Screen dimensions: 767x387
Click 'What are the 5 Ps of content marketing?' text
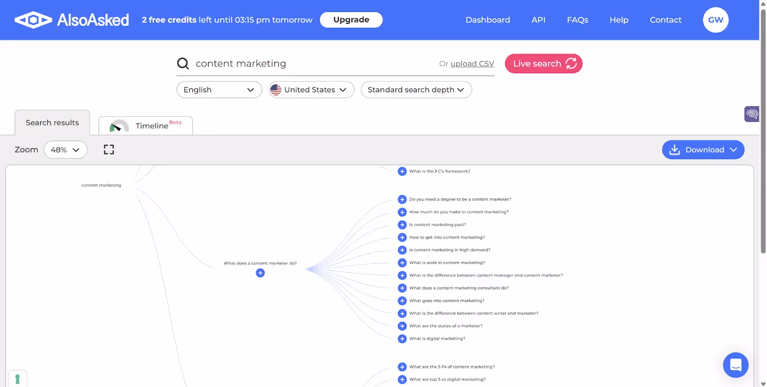point(452,367)
